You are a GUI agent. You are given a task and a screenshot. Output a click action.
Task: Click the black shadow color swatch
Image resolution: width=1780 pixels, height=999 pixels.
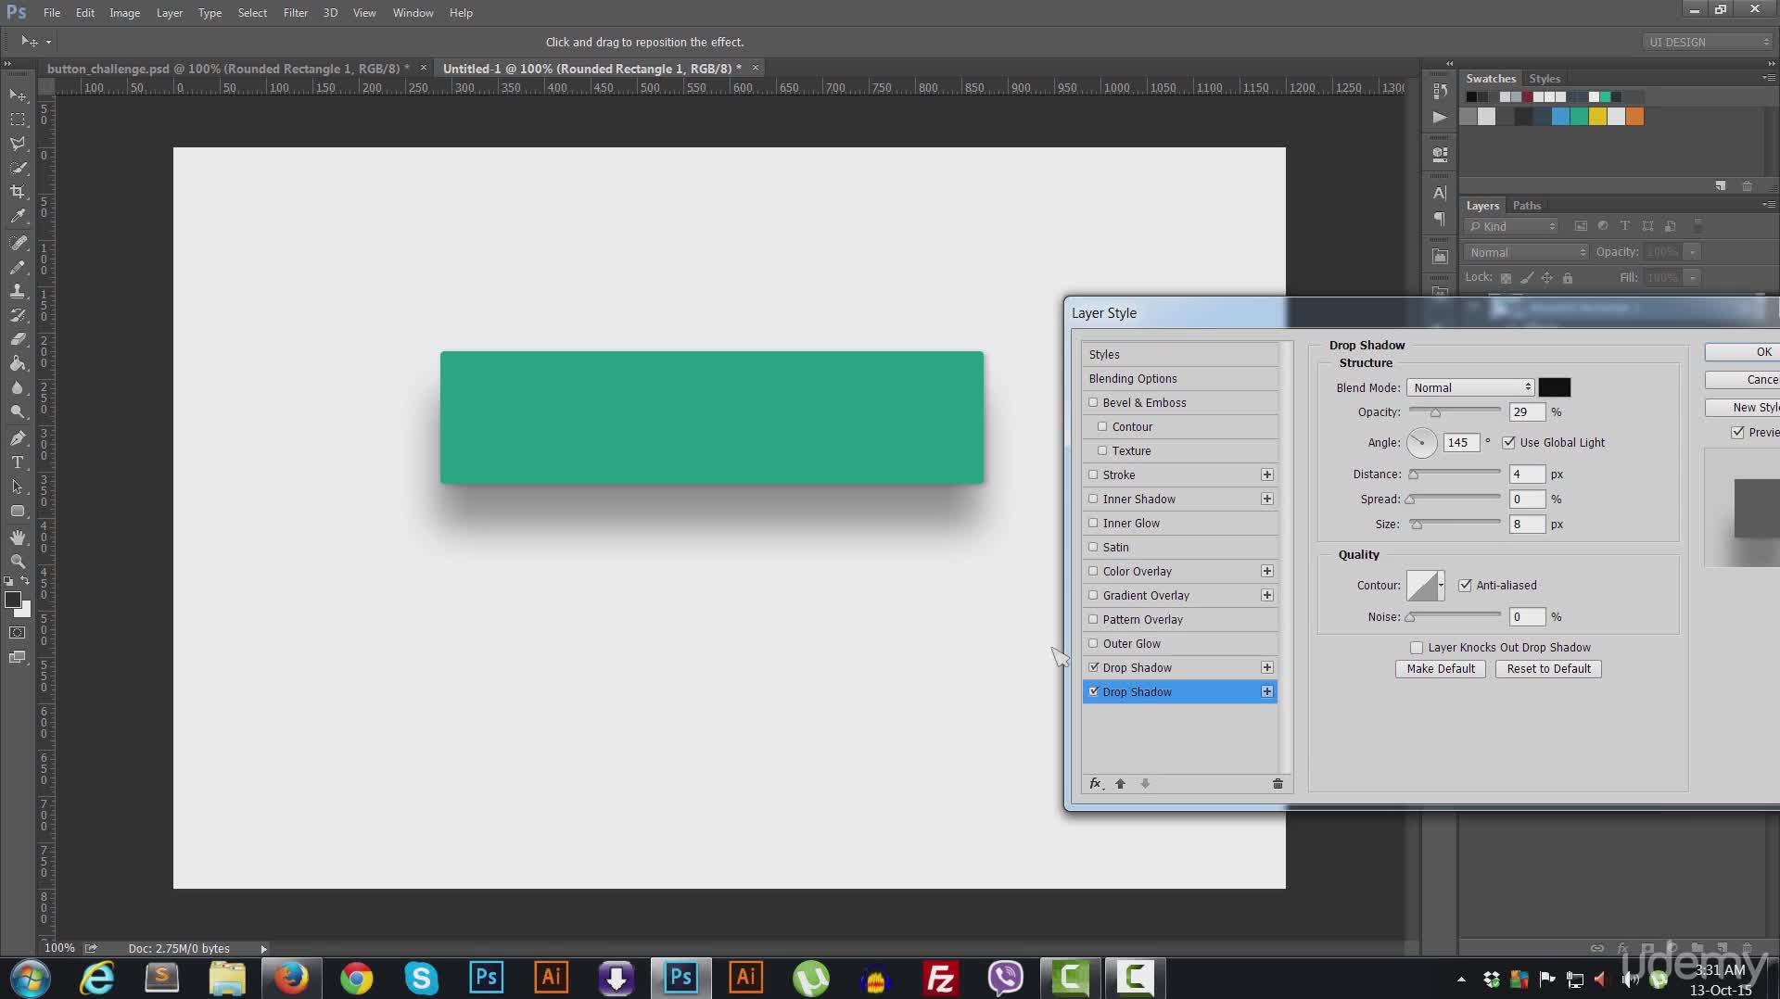[1555, 388]
